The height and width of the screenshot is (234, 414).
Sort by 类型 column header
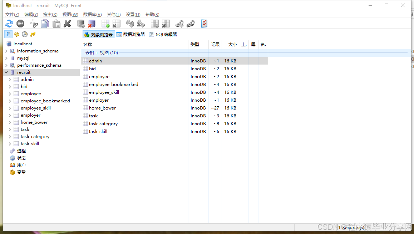(x=198, y=45)
